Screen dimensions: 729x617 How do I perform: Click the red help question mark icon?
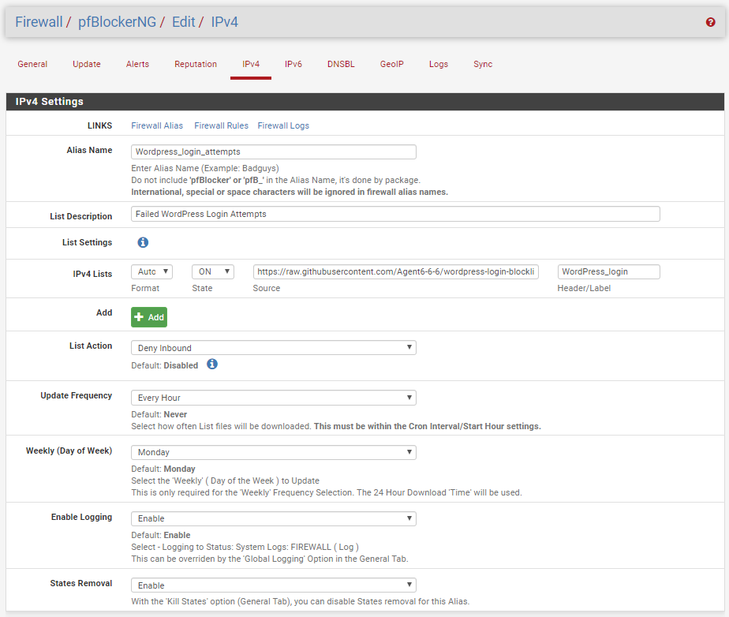click(x=710, y=23)
